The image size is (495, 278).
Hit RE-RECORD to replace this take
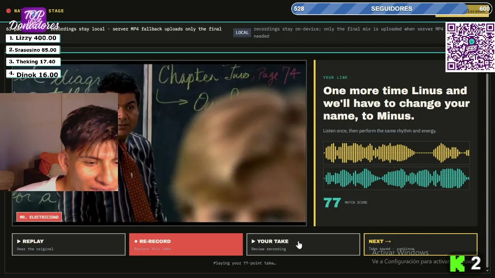click(x=186, y=244)
